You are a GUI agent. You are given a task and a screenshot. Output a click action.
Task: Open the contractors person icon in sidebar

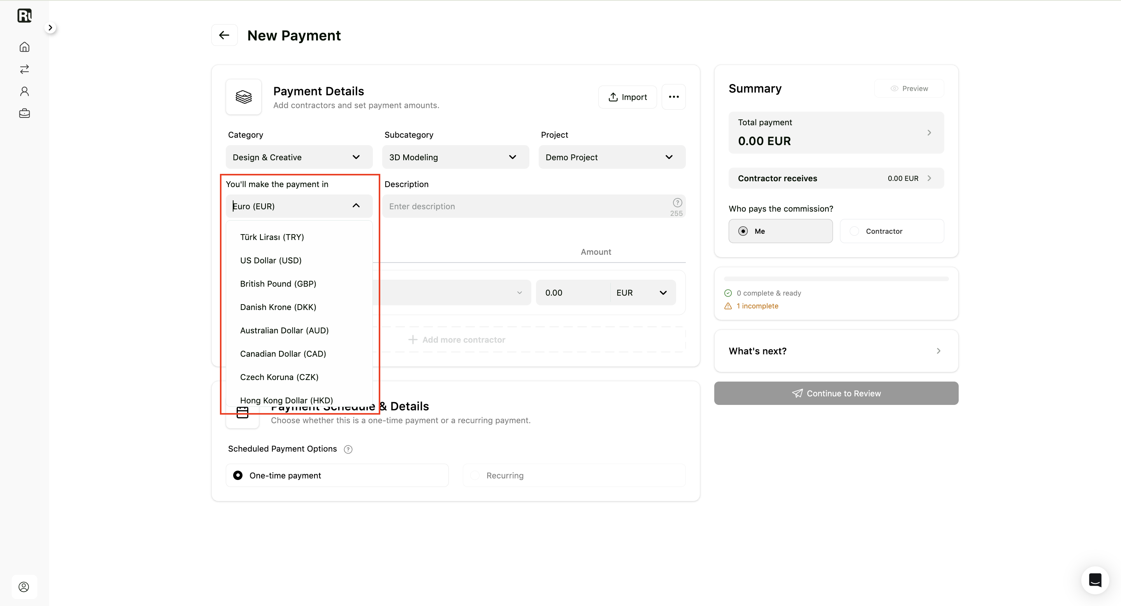coord(25,91)
